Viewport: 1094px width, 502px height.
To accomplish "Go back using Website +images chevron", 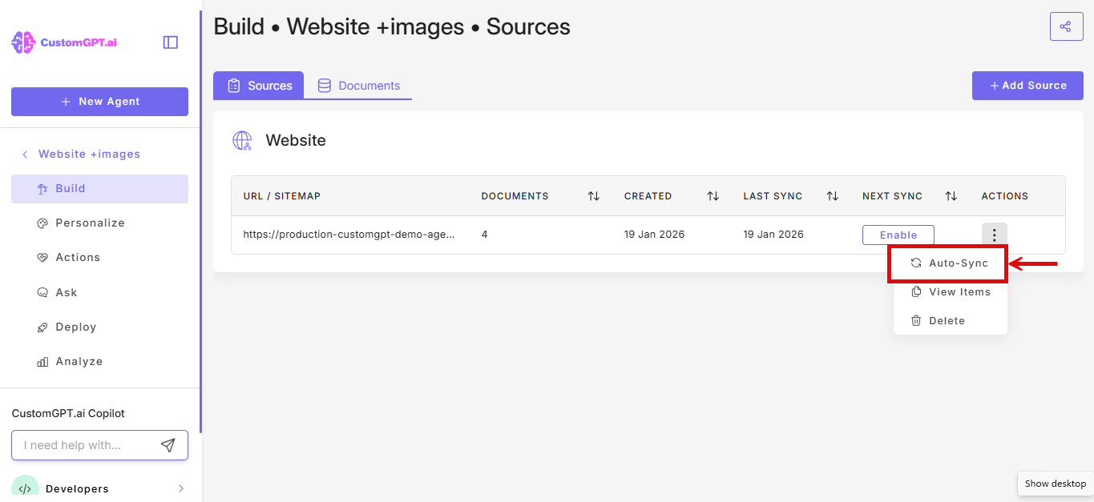I will pyautogui.click(x=25, y=155).
